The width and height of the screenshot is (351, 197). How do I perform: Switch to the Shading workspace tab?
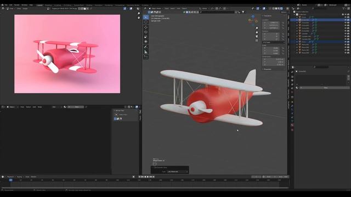tap(89, 5)
